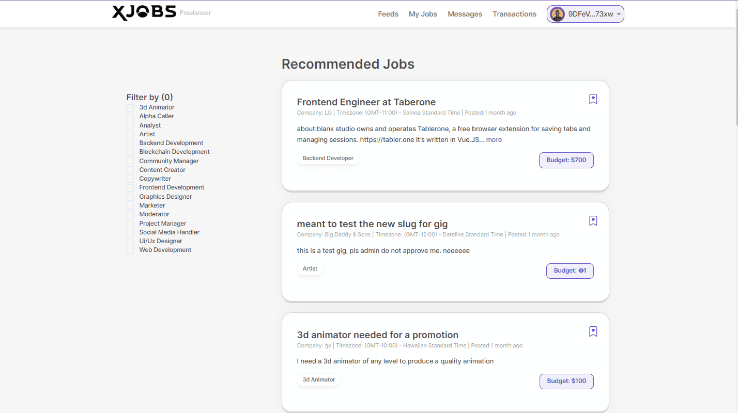
Task: Select the Copywriter filter
Action: (130, 179)
